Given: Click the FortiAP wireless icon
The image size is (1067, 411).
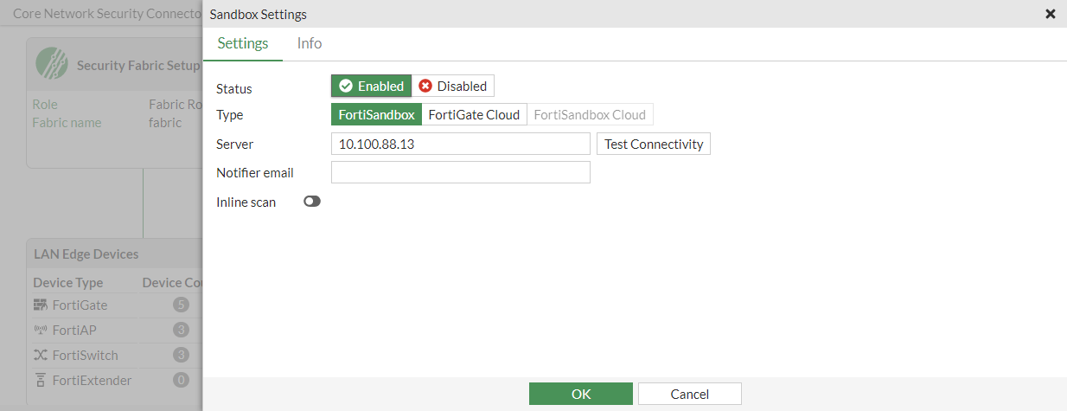Looking at the screenshot, I should 41,330.
